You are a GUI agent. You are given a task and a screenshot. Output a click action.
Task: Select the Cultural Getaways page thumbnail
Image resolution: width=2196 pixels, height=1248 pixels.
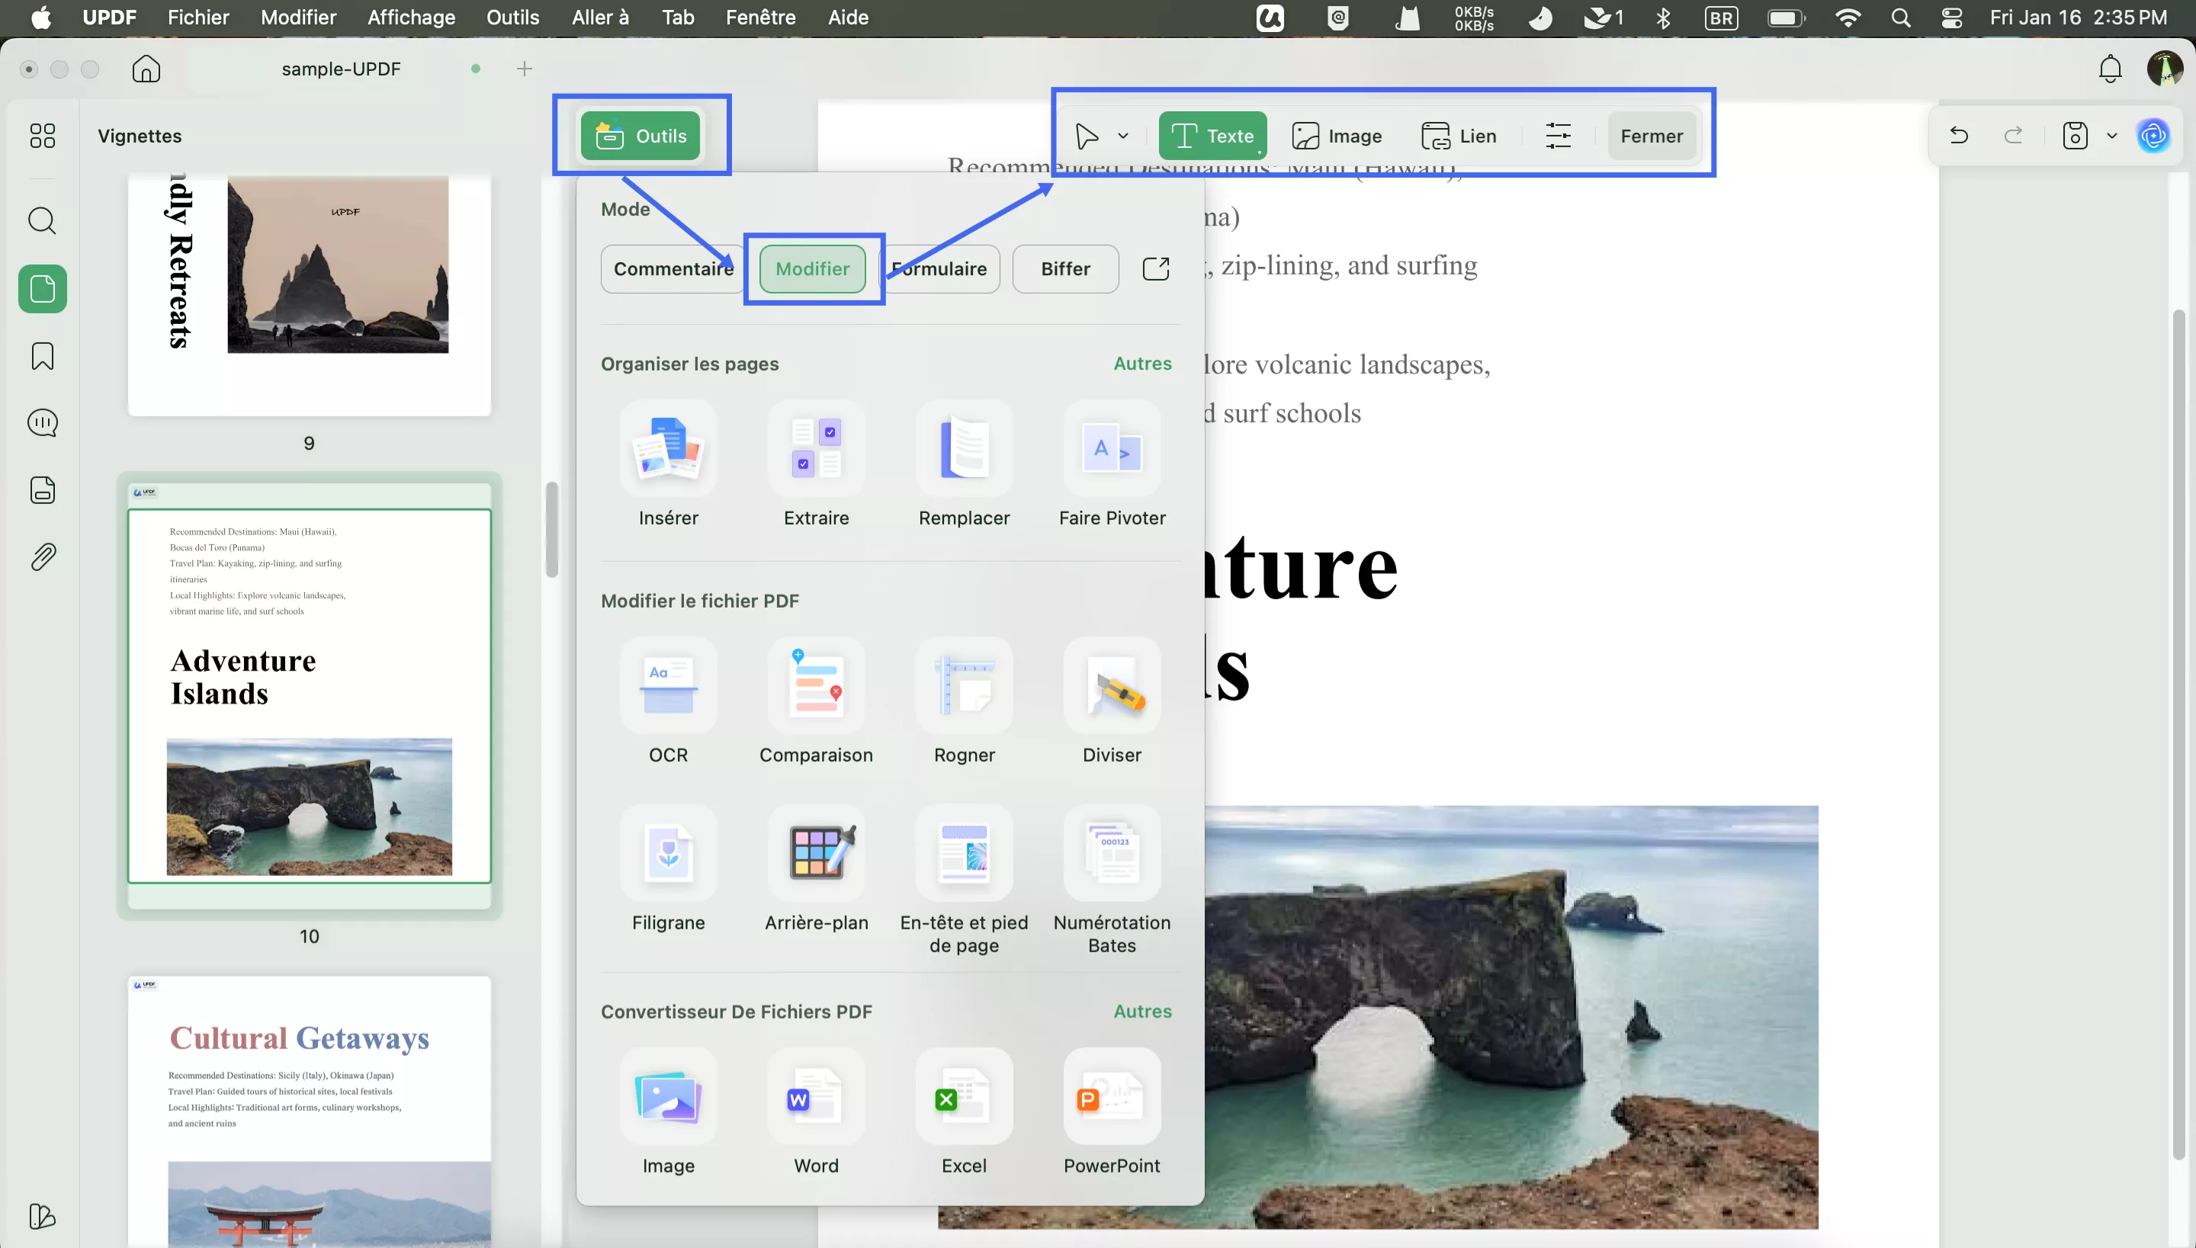point(309,1110)
